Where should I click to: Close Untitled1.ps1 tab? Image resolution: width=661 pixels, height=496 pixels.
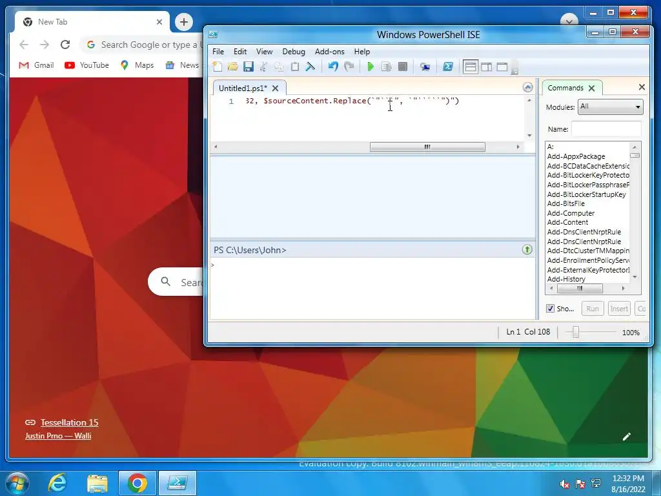[x=275, y=88]
